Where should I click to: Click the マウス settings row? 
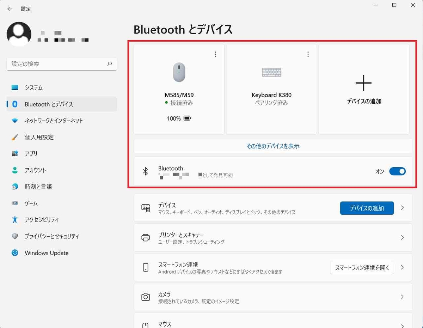pos(273,321)
